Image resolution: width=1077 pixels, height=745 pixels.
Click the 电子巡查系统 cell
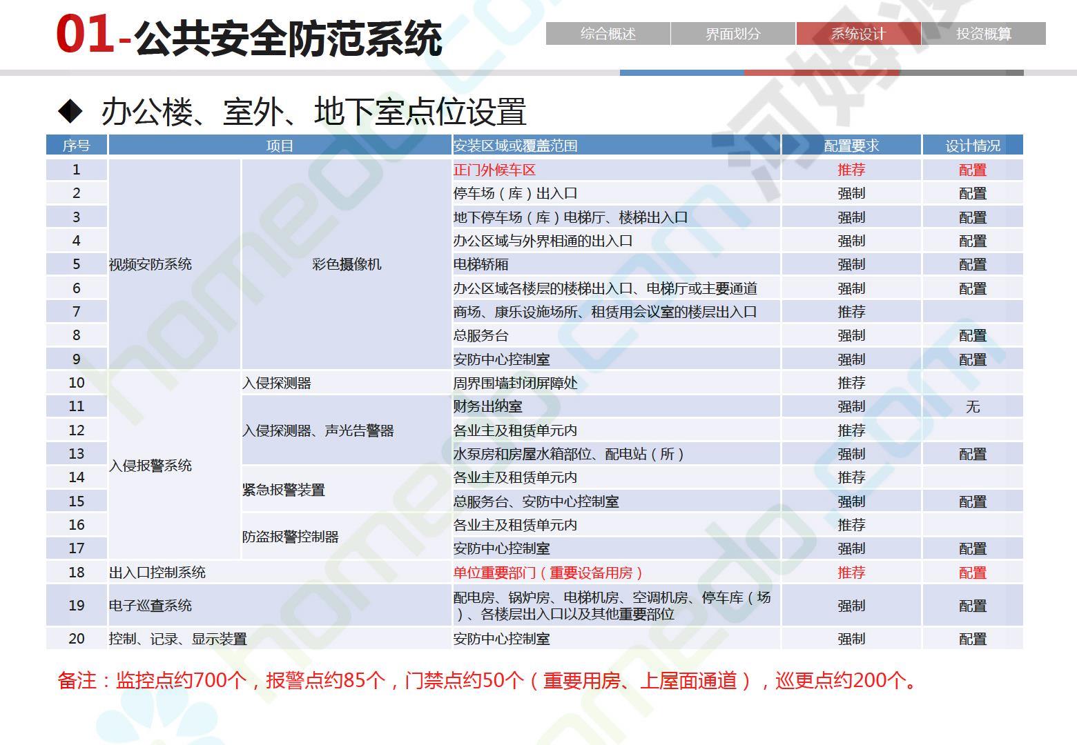280,606
